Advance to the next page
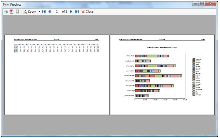Viewport: 220px width, 138px height. click(x=71, y=12)
